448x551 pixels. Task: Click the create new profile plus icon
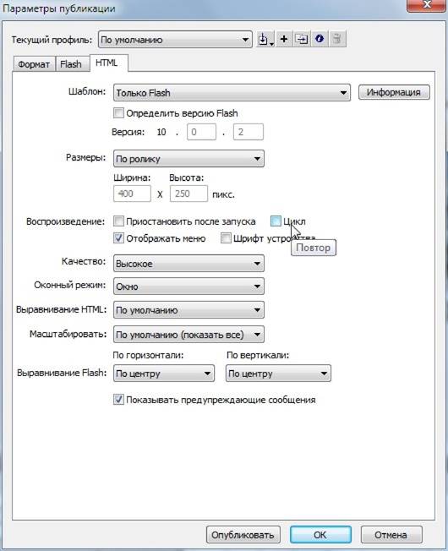pos(284,39)
